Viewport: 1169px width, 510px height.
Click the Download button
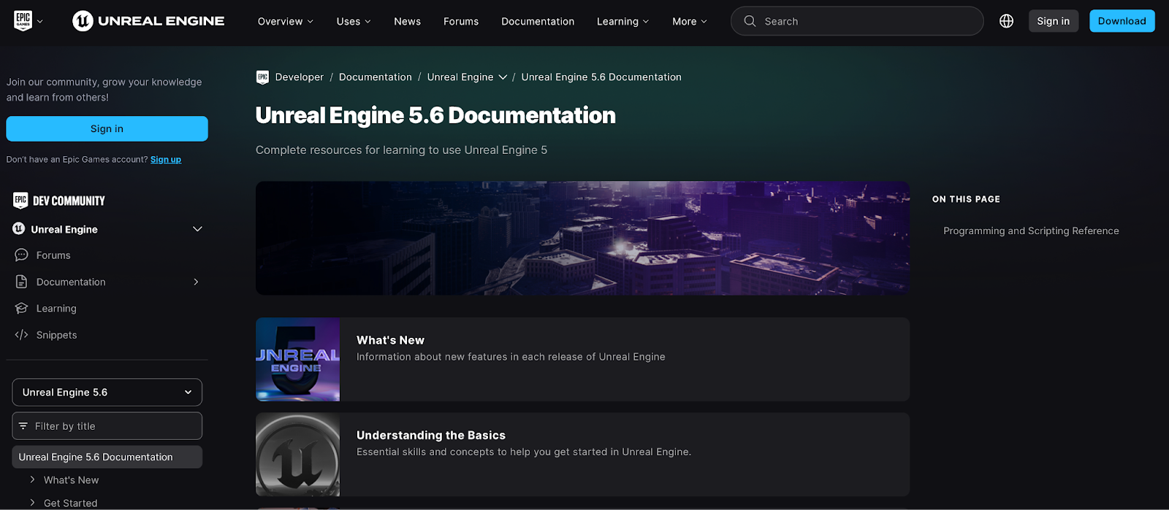(1122, 21)
